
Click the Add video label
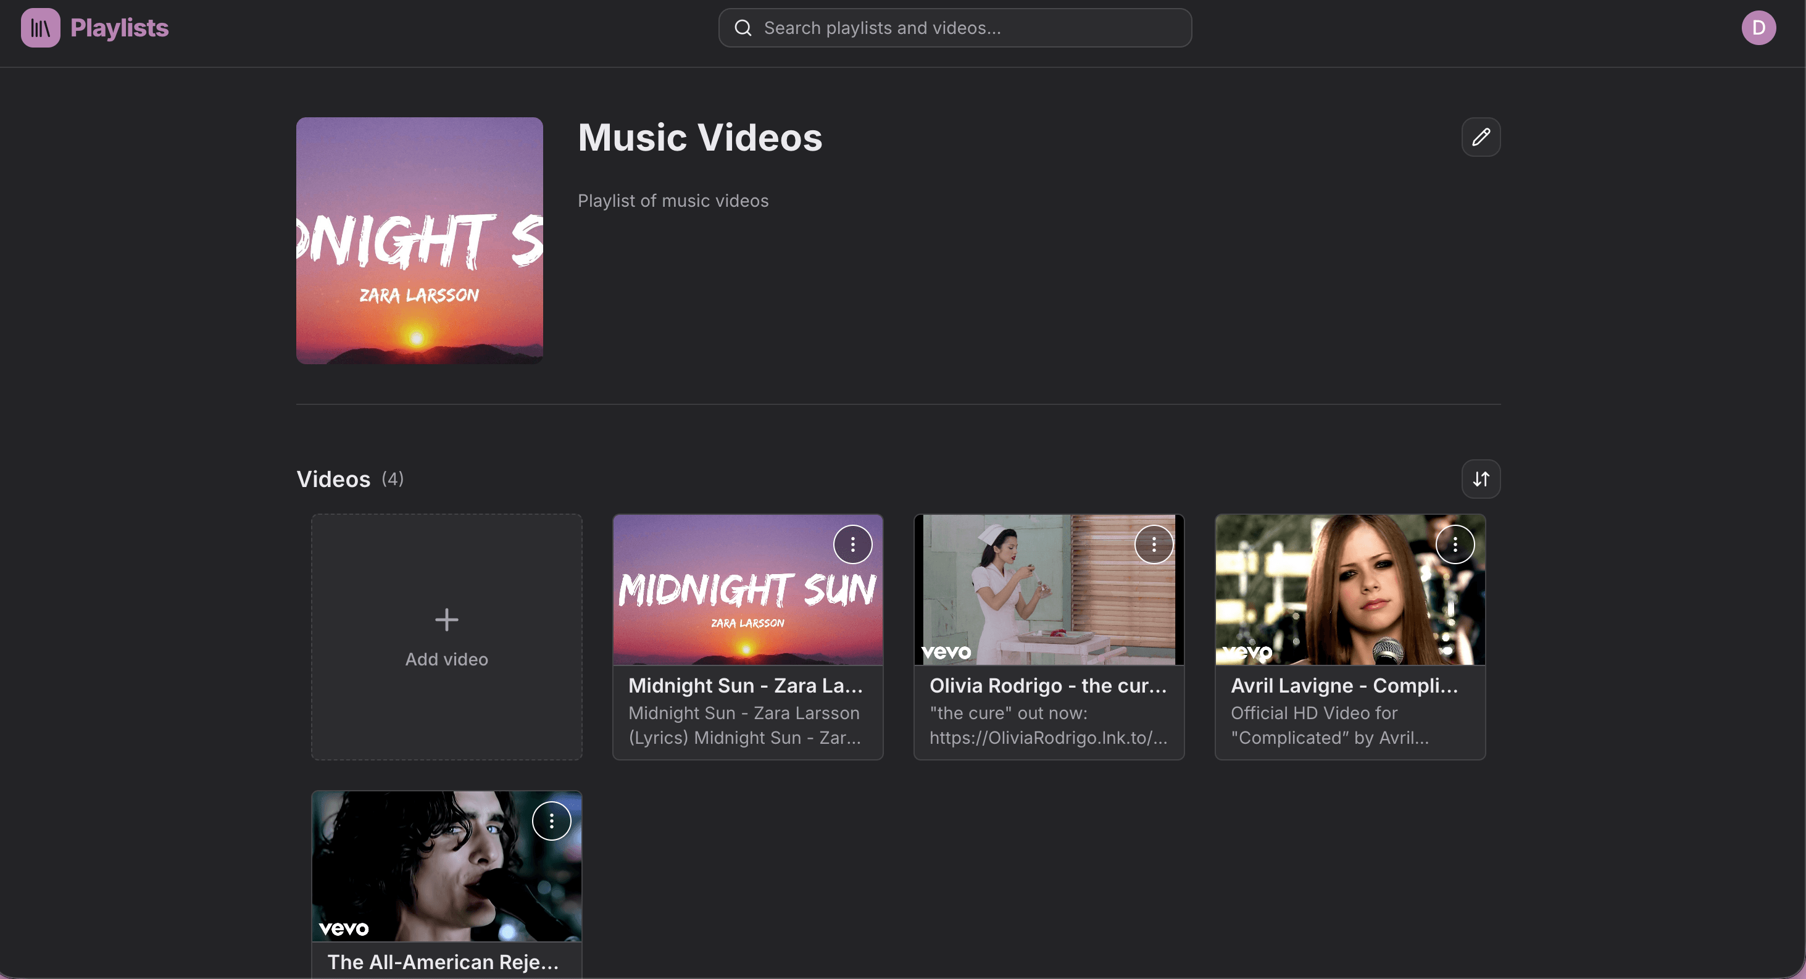[447, 659]
